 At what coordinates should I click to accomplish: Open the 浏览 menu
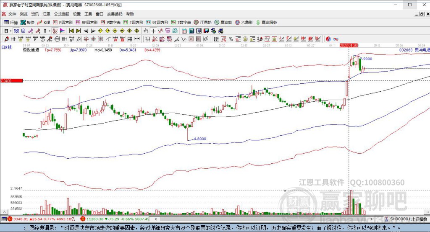point(24,14)
